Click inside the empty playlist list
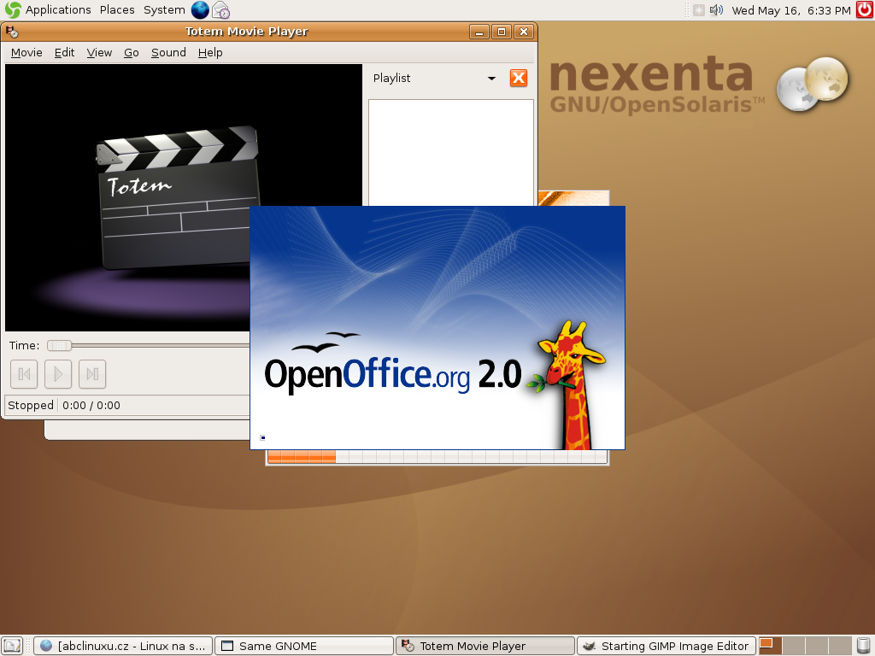 tap(451, 152)
